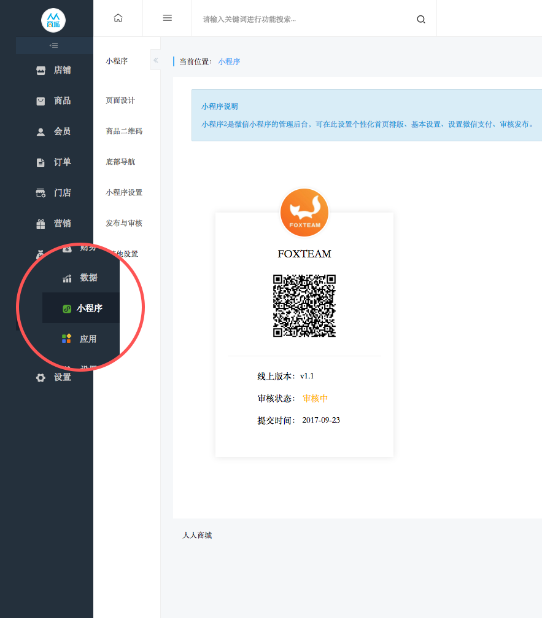Click the 审核状态 label
Screen dimensions: 542x618
click(276, 399)
